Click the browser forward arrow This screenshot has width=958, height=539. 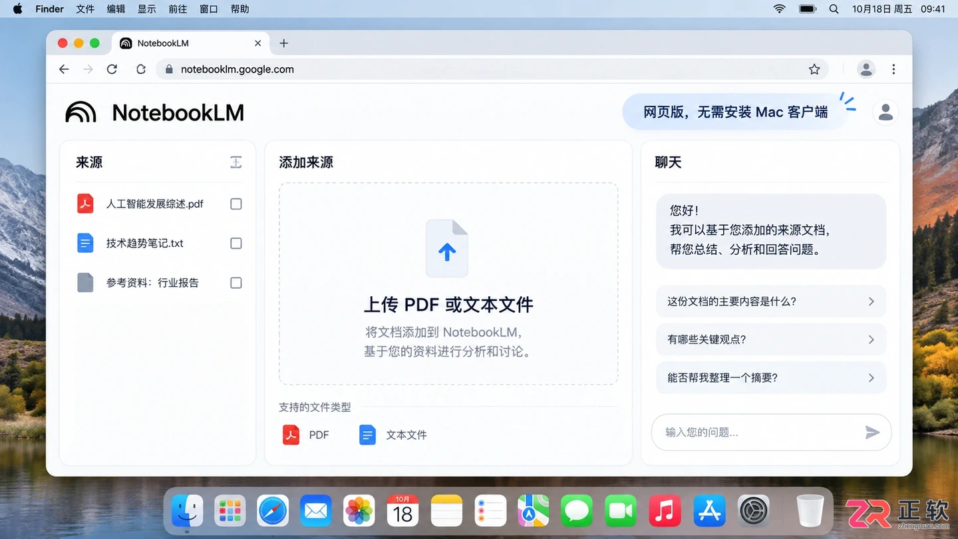click(88, 69)
